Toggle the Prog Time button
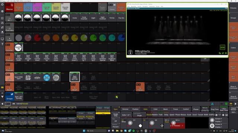238x133 pixels. pyautogui.click(x=215, y=109)
